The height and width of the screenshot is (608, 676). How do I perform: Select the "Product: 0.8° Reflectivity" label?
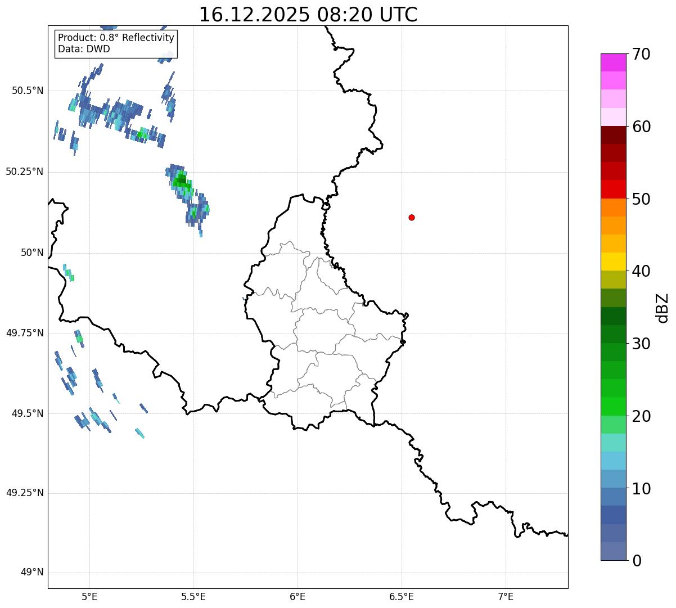(116, 38)
